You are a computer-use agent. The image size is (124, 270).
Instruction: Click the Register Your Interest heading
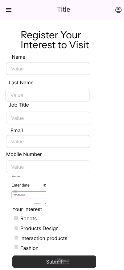pos(55,40)
